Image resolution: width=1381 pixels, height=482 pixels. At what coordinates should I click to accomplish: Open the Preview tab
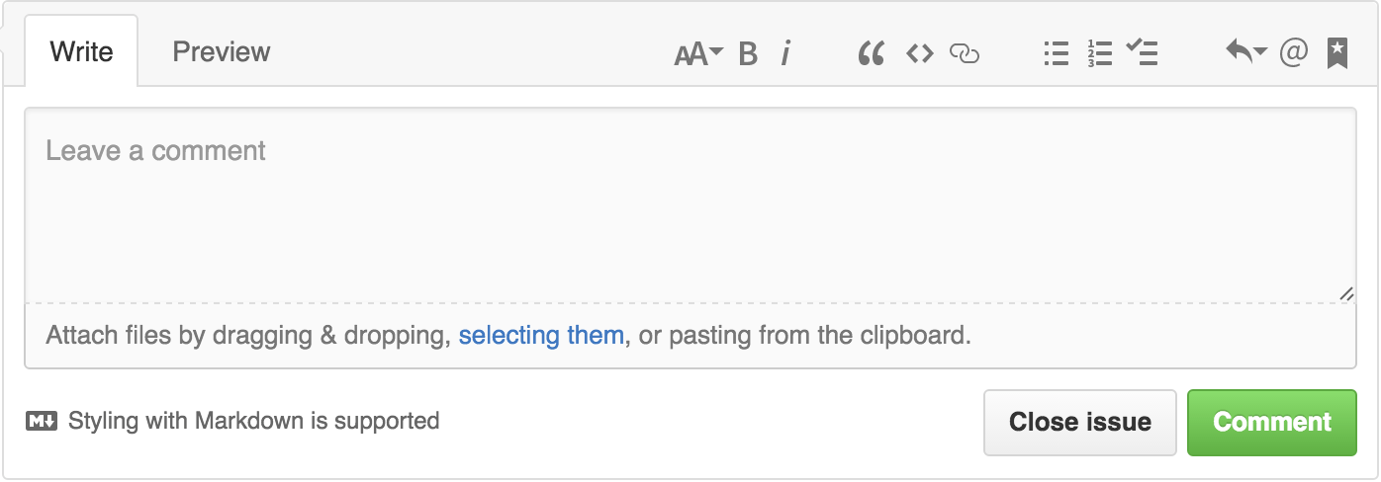coord(221,51)
